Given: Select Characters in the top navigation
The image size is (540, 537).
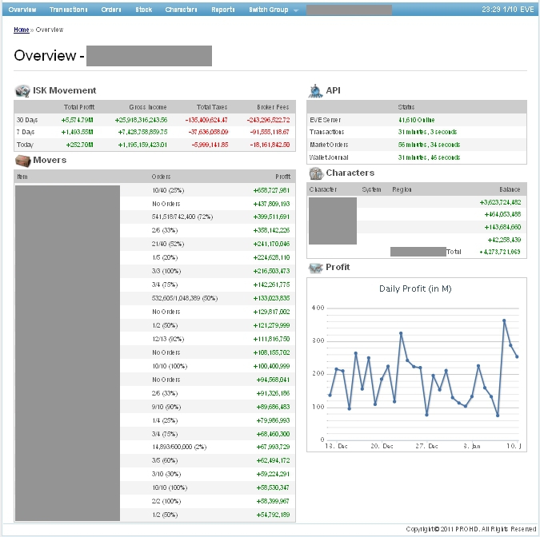Looking at the screenshot, I should (x=181, y=10).
